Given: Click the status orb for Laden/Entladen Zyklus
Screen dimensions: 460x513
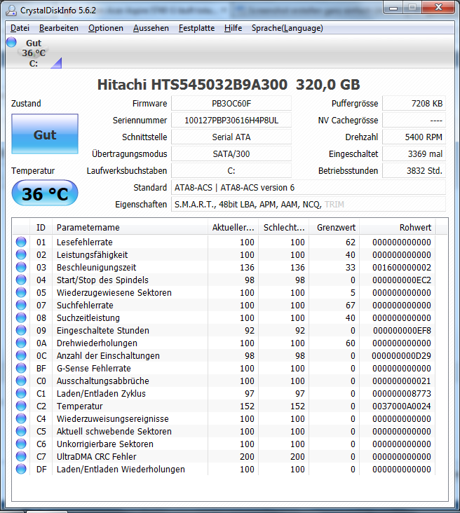Looking at the screenshot, I should coord(21,394).
